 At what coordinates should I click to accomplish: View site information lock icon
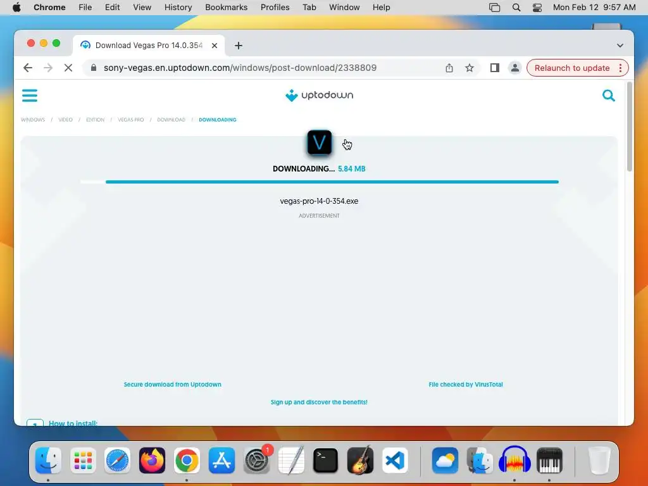point(94,68)
